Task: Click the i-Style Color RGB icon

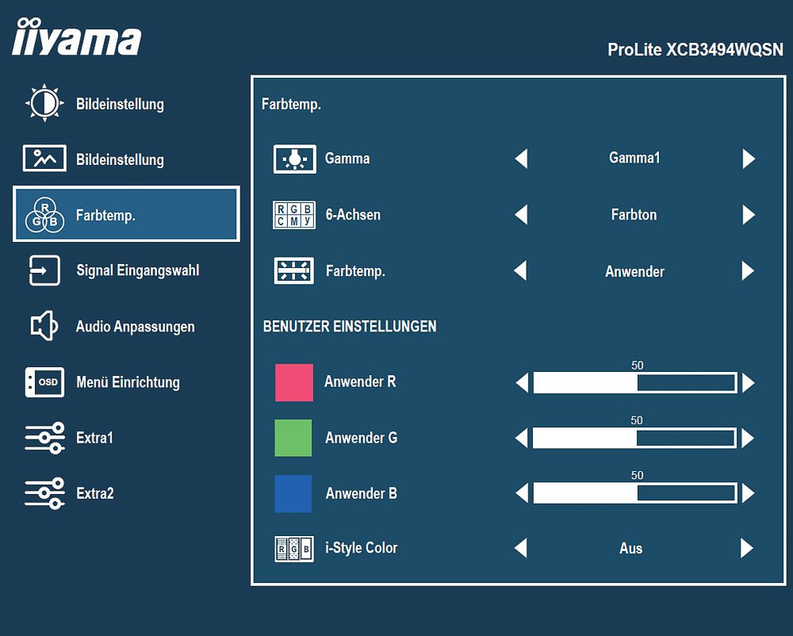Action: [294, 549]
